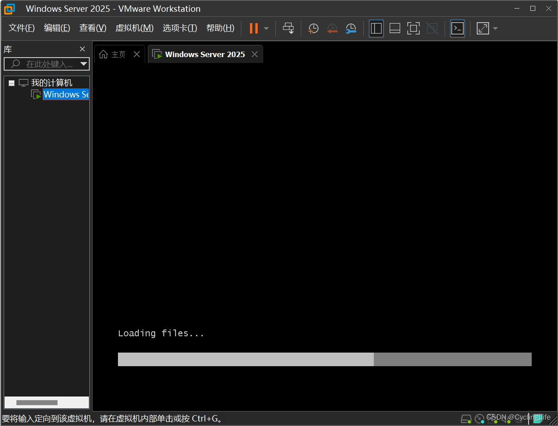Viewport: 558px width, 426px height.
Task: Open the snapshot manager
Action: click(x=351, y=29)
